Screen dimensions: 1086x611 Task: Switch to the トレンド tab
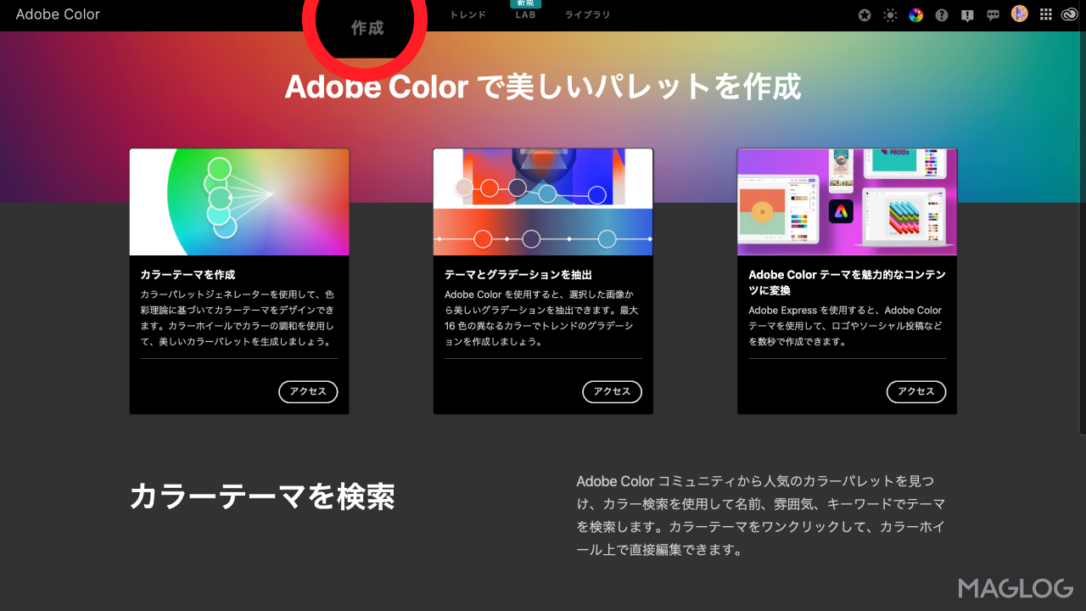pyautogui.click(x=467, y=14)
